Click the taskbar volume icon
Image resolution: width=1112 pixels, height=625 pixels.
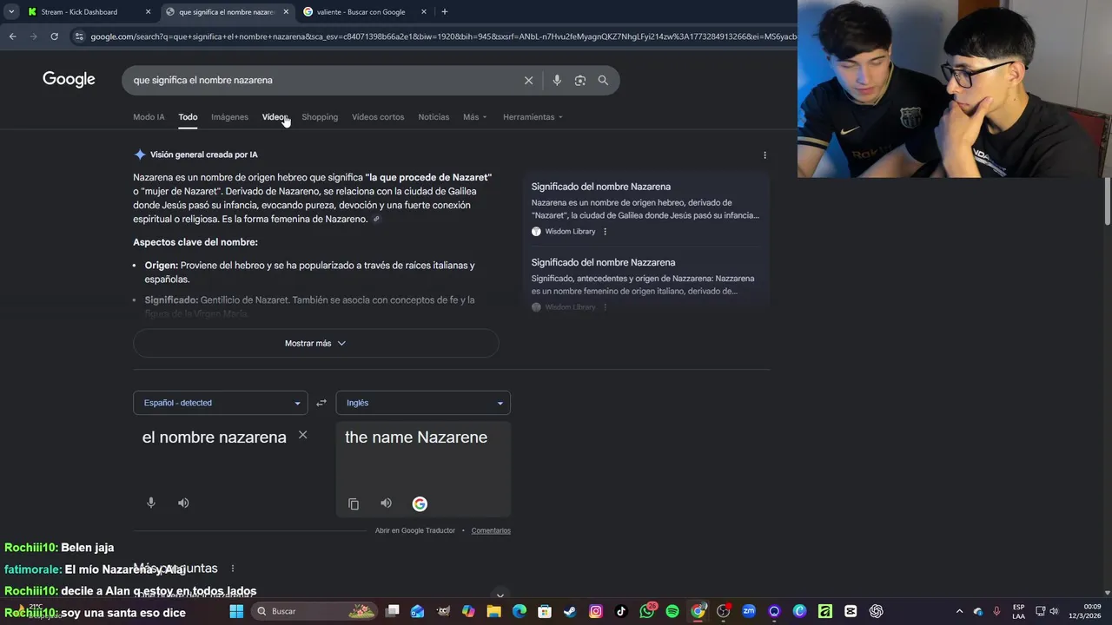(1054, 611)
